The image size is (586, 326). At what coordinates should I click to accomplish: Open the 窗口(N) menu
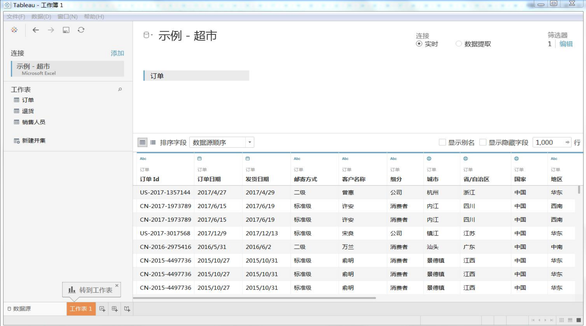tap(67, 17)
